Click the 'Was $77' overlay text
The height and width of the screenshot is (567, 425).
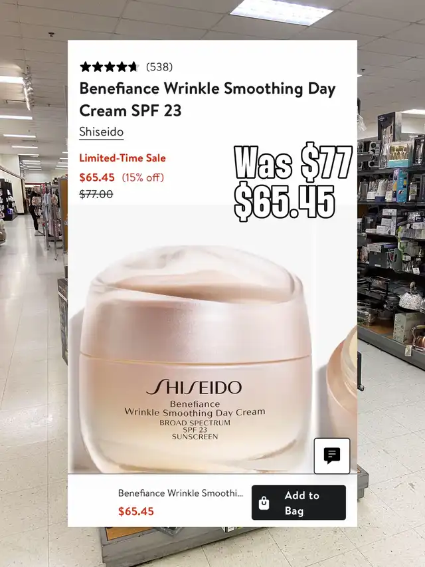tap(293, 163)
